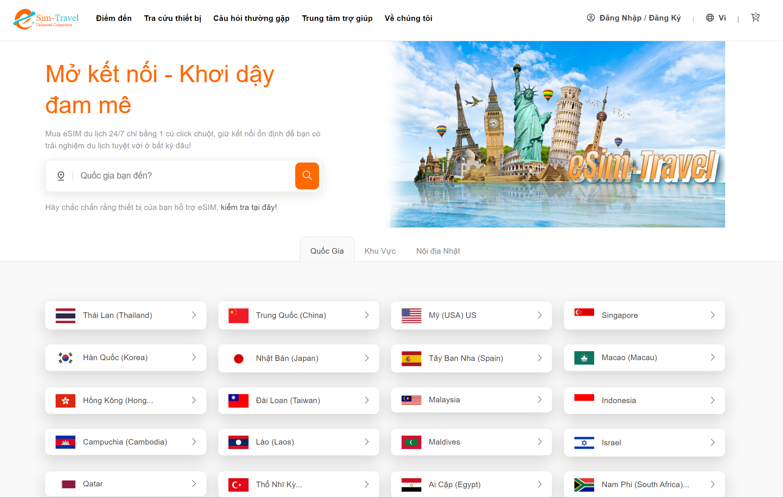Viewport: 783px width, 498px height.
Task: Click the South Africa flag icon
Action: [x=584, y=485]
